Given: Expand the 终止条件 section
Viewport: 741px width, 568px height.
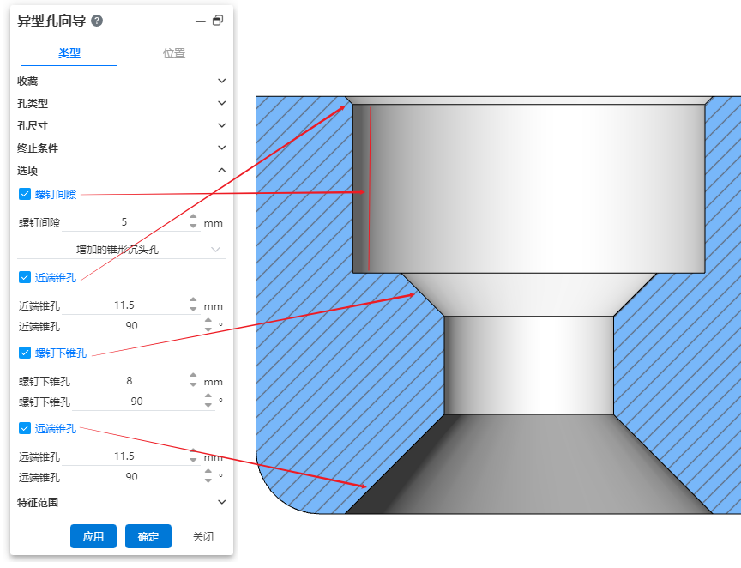Looking at the screenshot, I should pos(122,148).
